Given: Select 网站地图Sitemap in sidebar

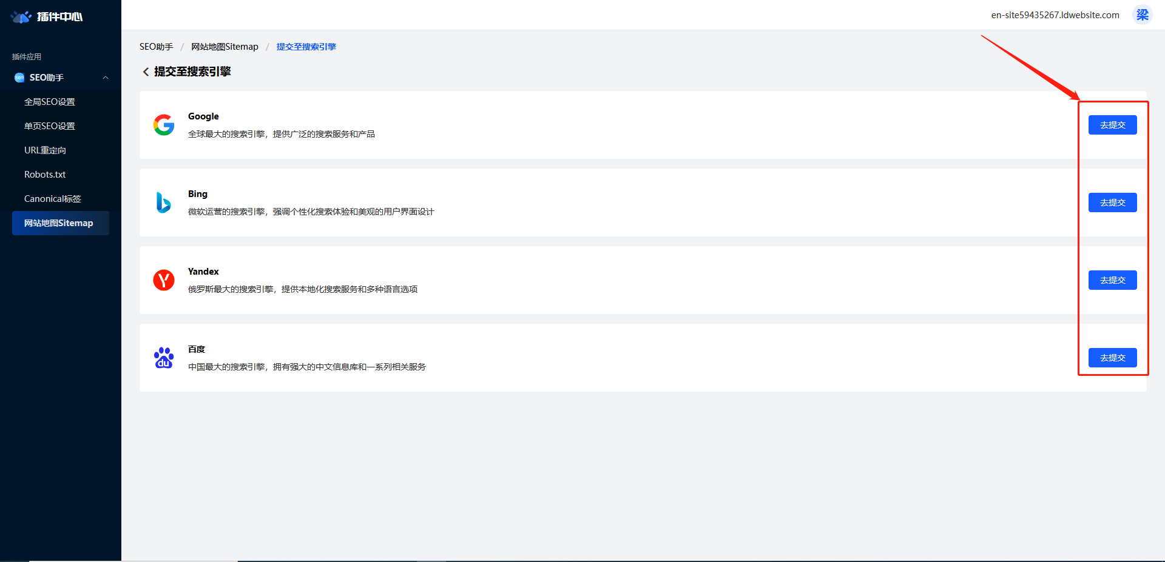Looking at the screenshot, I should (x=59, y=223).
